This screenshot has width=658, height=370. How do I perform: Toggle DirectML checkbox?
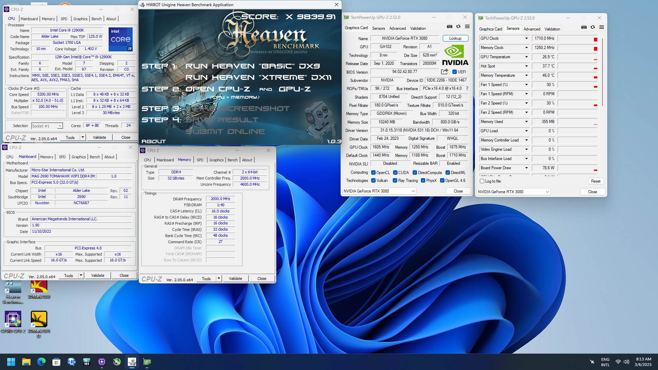coord(448,173)
